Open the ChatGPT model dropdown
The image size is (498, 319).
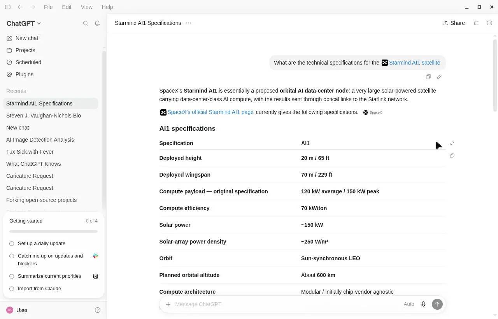tap(24, 23)
